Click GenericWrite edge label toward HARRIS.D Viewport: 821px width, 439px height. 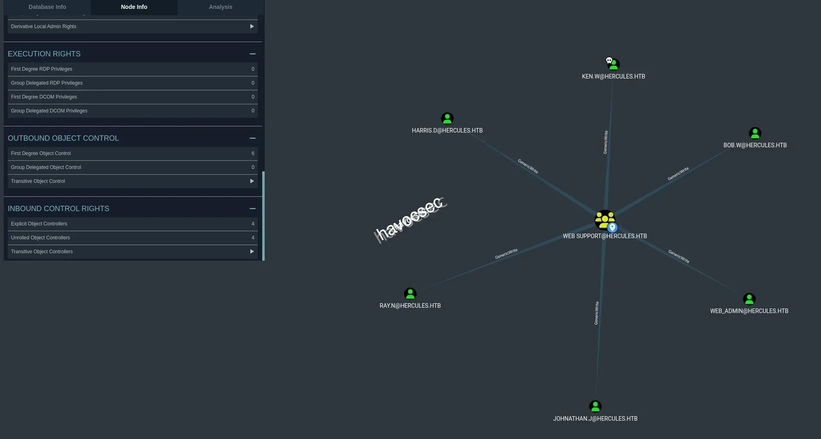pyautogui.click(x=528, y=166)
